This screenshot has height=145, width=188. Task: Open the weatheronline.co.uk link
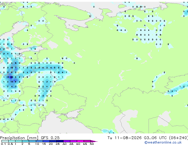pyautogui.click(x=163, y=142)
